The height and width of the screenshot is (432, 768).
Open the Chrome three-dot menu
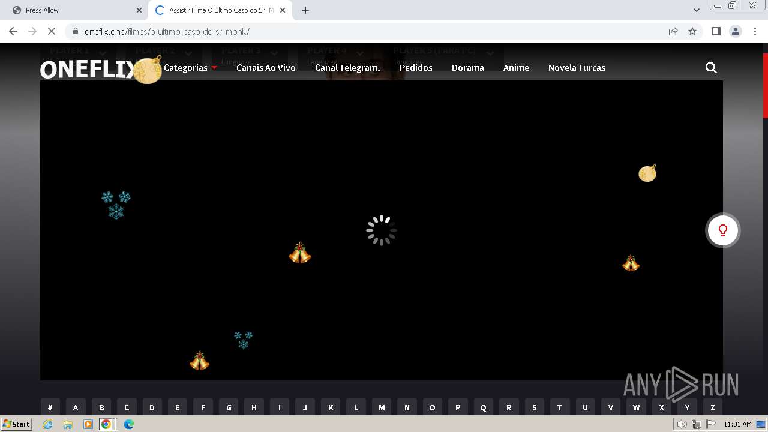[x=755, y=31]
